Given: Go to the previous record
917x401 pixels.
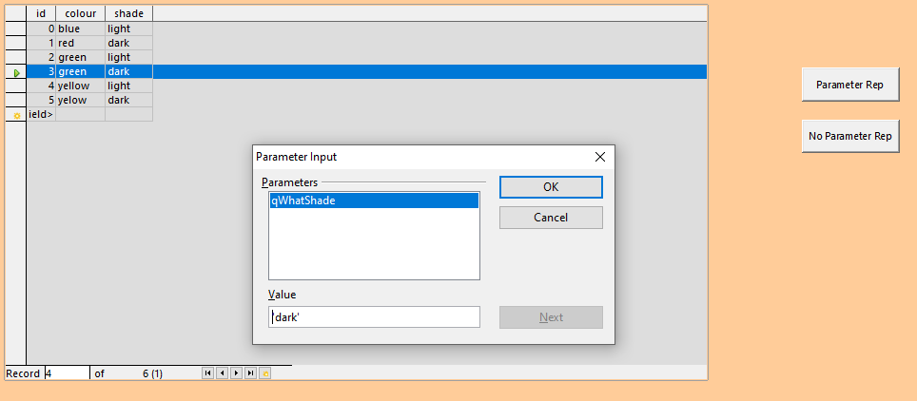Looking at the screenshot, I should 222,373.
